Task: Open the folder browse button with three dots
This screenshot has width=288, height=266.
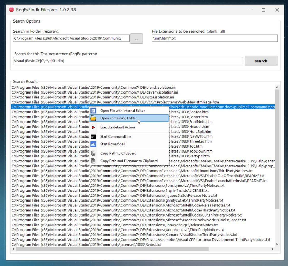Action: 136,38
